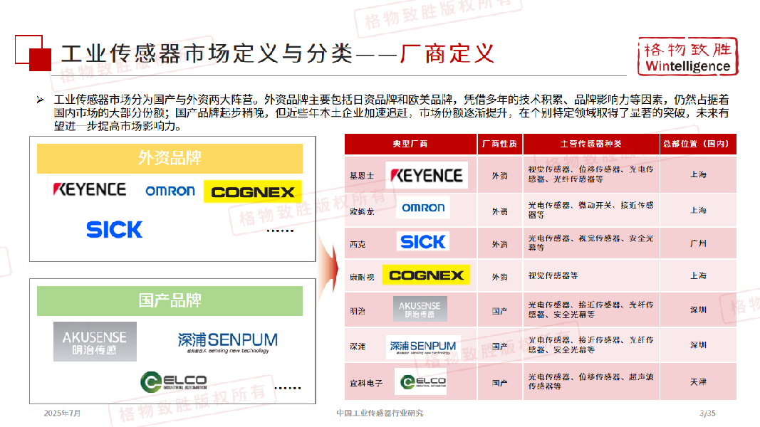The height and width of the screenshot is (427, 760).
Task: Click the COGNEX logo in 康耐视 table row
Action: click(x=426, y=275)
